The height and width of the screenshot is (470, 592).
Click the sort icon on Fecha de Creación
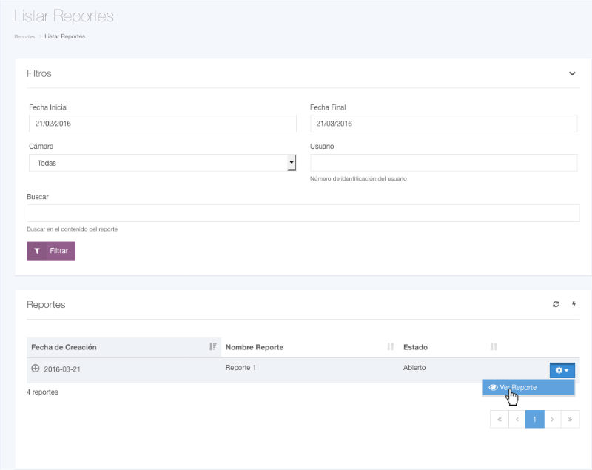coord(212,347)
